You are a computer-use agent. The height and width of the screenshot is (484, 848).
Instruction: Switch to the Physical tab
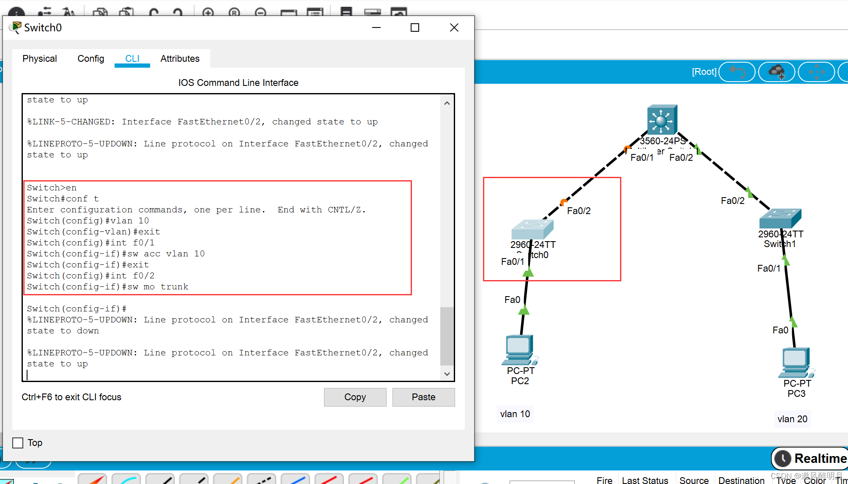(40, 58)
